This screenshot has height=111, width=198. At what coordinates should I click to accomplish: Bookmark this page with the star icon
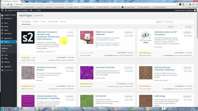point(177,4)
